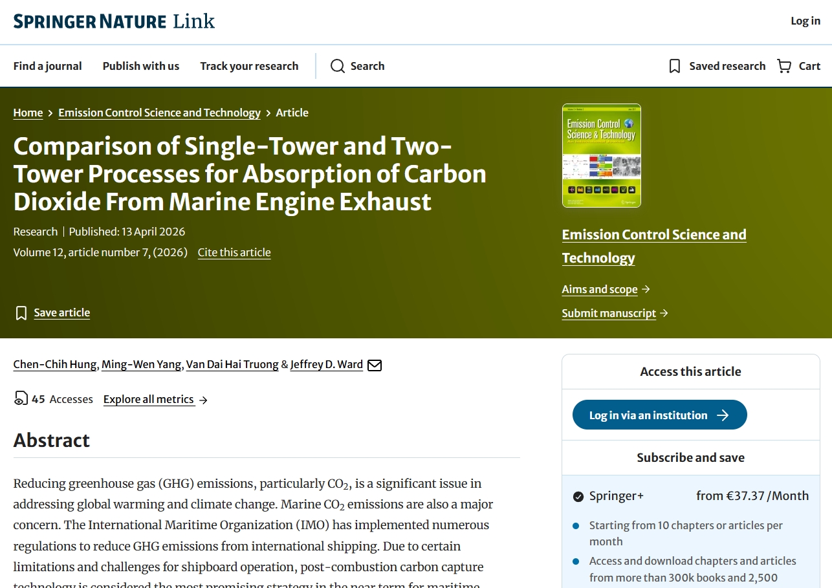The image size is (832, 588).
Task: Click the Submit manuscript link
Action: click(x=609, y=313)
